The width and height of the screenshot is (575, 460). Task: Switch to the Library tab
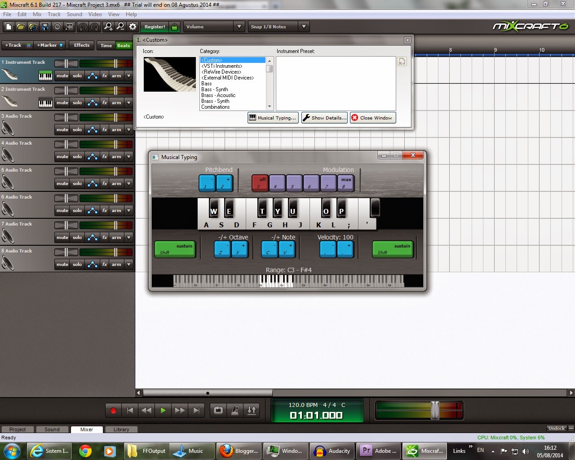pyautogui.click(x=121, y=429)
